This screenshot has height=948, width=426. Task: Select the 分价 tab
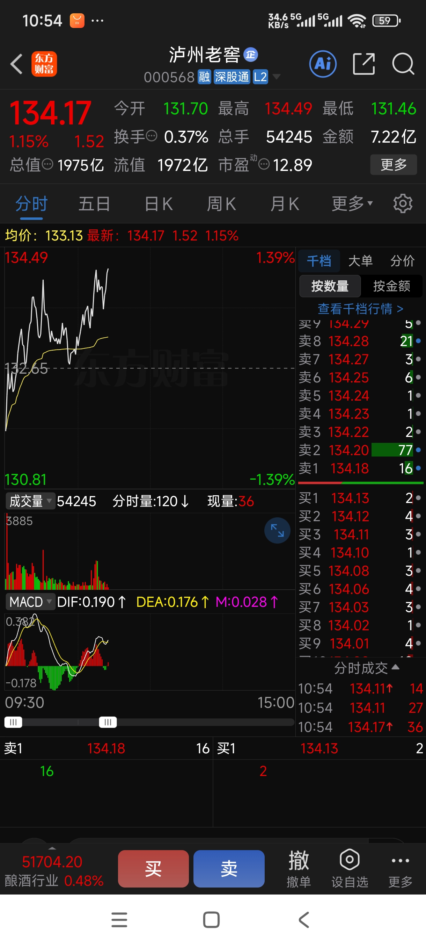coord(403,261)
